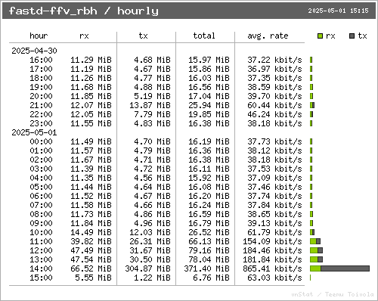Click total value 19.85 MiB
Screen dimensions: 378x301
click(x=209, y=114)
